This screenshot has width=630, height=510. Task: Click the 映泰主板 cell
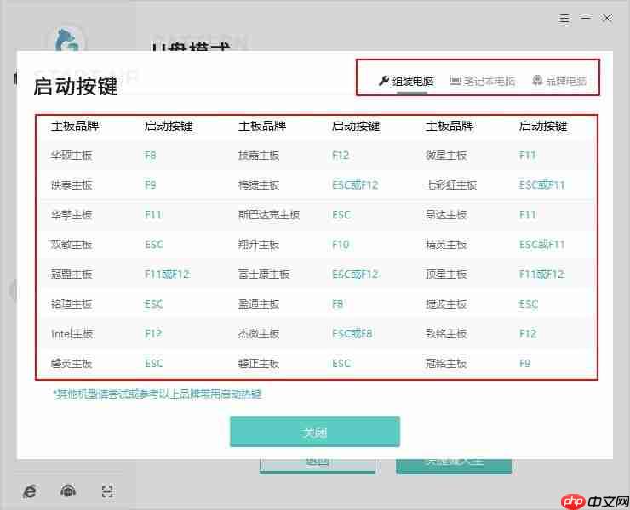click(72, 185)
